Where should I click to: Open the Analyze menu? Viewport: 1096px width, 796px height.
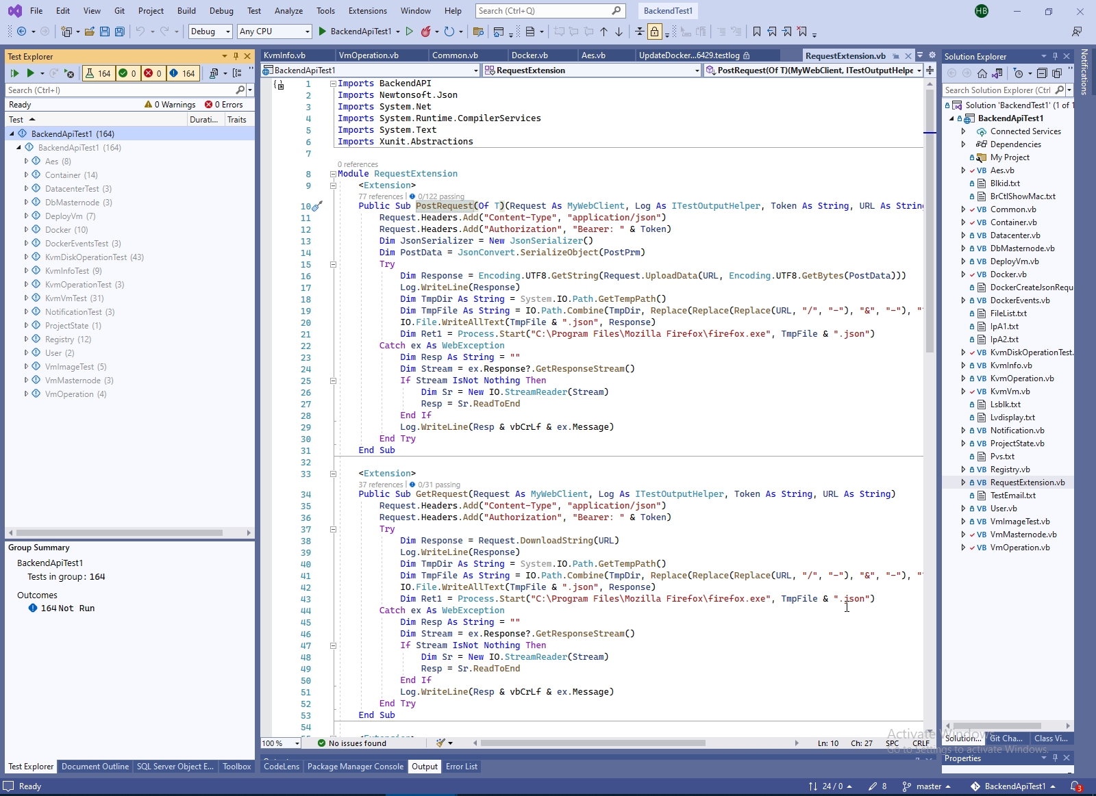(x=288, y=11)
